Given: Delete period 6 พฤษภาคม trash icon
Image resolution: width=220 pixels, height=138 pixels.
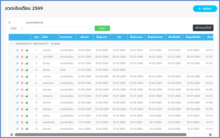Looking at the screenshot, I should pyautogui.click(x=22, y=83).
